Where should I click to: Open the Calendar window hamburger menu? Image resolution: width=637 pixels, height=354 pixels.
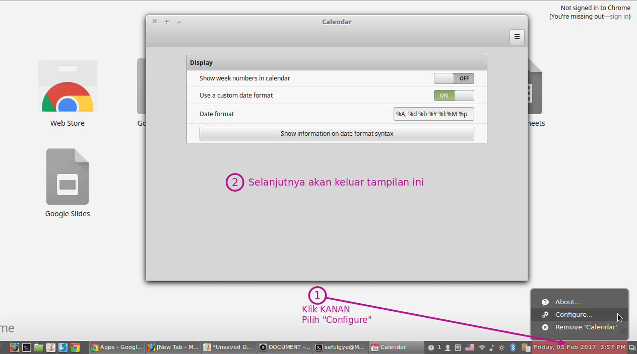(x=517, y=36)
